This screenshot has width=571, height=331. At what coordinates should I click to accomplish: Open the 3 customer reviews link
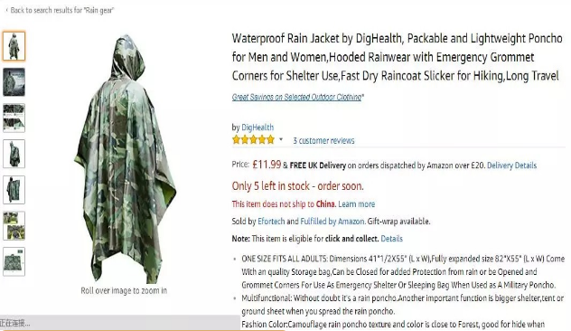(323, 141)
